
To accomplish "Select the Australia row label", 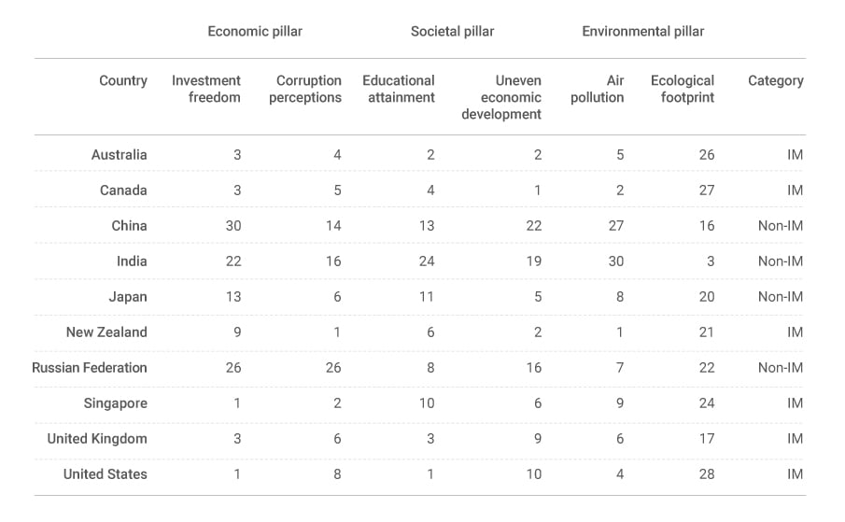I will pos(119,155).
